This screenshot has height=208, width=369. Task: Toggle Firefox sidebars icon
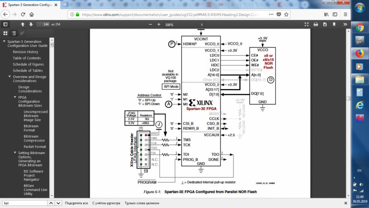click(x=335, y=14)
